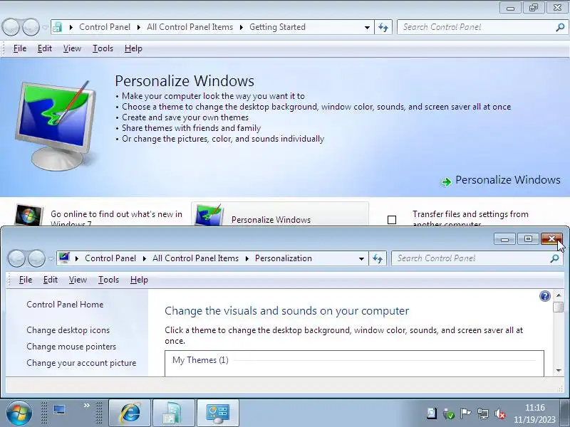The height and width of the screenshot is (427, 570).
Task: Open Internet Explorer from taskbar
Action: point(130,413)
